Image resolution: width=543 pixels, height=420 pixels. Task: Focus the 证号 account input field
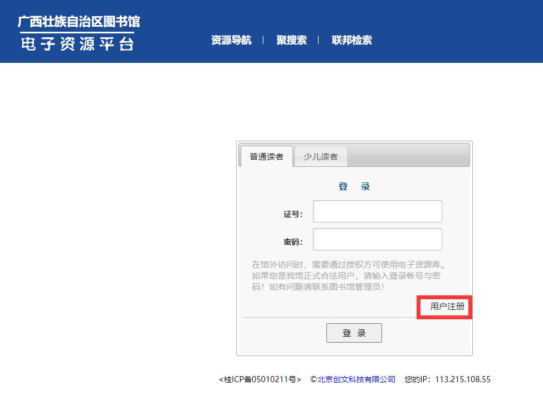377,211
